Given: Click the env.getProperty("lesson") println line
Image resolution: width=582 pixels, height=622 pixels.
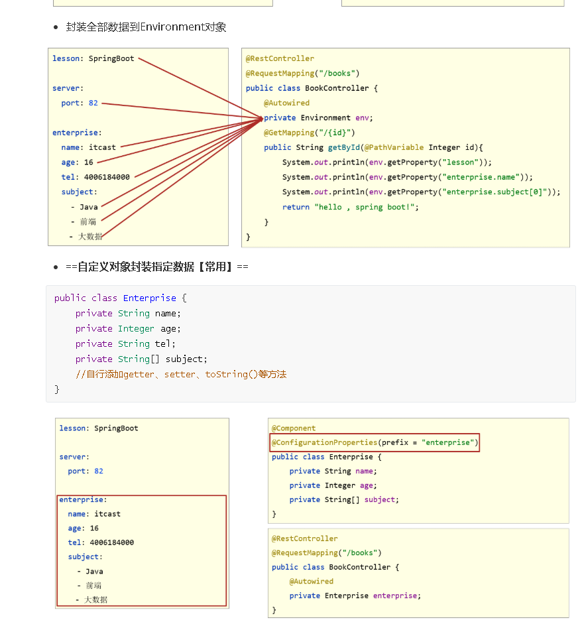Looking at the screenshot, I should pos(386,162).
